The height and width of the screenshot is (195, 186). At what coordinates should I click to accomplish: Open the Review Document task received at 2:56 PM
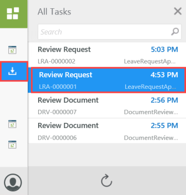107,106
